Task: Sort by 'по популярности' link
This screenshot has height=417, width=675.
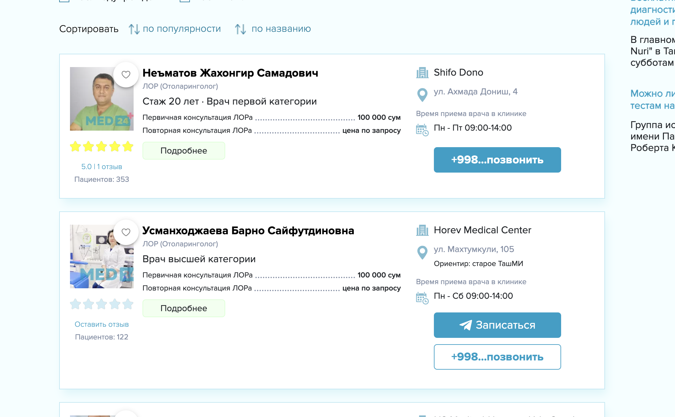Action: [x=182, y=29]
